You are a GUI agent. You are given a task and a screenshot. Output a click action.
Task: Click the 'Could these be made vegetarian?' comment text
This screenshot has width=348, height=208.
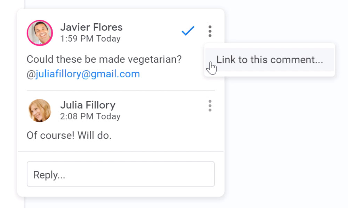tap(104, 59)
